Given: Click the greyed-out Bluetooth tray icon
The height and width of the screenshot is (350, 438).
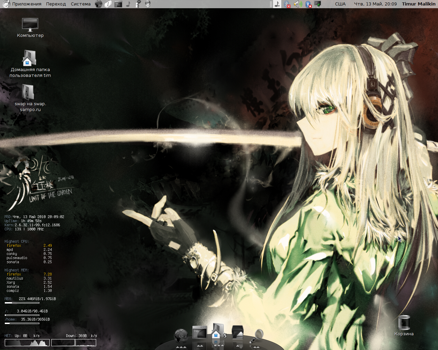Looking at the screenshot, I should pyautogui.click(x=287, y=4).
